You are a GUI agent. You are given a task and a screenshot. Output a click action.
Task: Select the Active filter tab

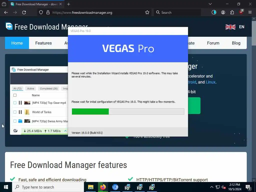click(30, 88)
